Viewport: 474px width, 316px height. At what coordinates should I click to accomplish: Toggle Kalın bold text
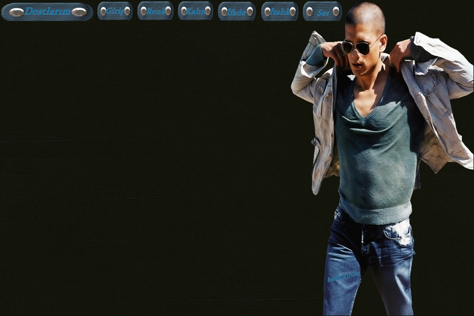[x=195, y=11]
